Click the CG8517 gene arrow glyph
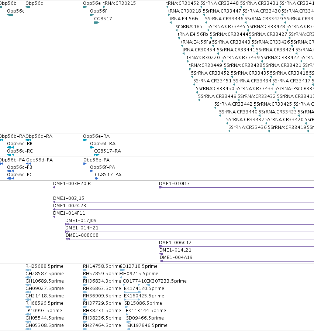Image resolution: width=314 pixels, height=331 pixels. pos(97,23)
